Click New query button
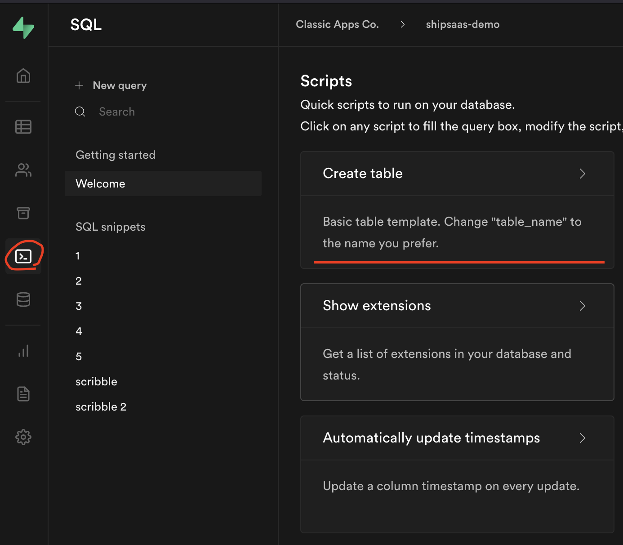 [x=120, y=85]
